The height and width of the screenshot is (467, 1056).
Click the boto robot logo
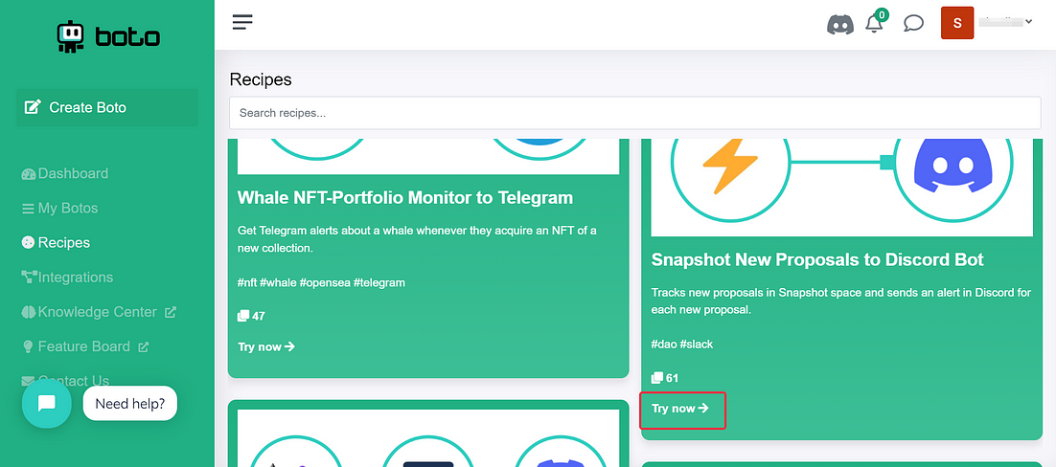(107, 36)
